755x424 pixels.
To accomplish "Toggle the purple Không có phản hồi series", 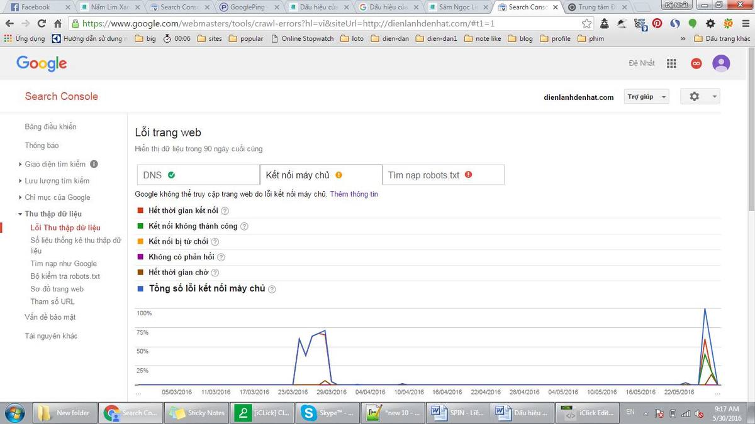I will pyautogui.click(x=140, y=256).
